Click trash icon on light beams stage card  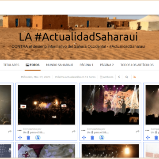pos(92,138)
